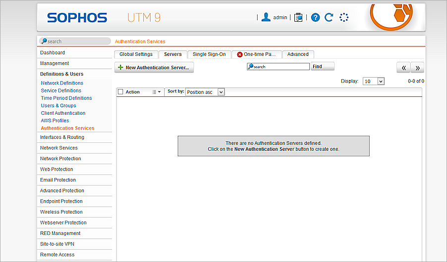Expand RED Management menu

pos(74,233)
